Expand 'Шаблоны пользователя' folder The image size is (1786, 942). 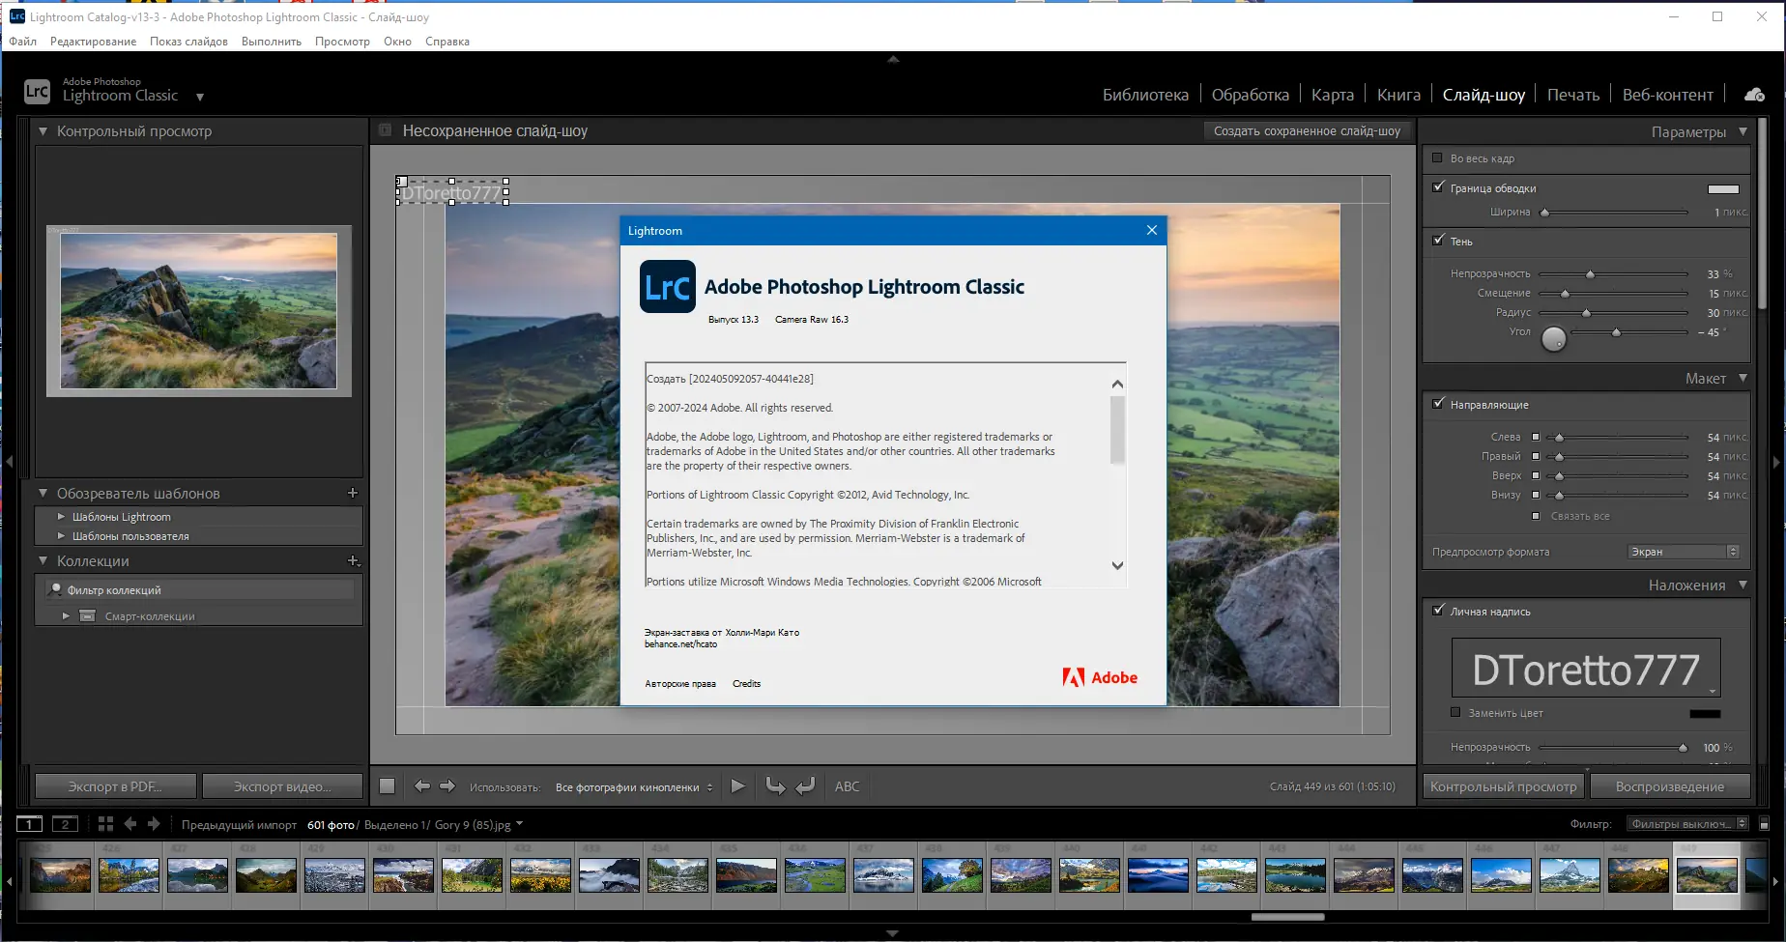tap(61, 536)
